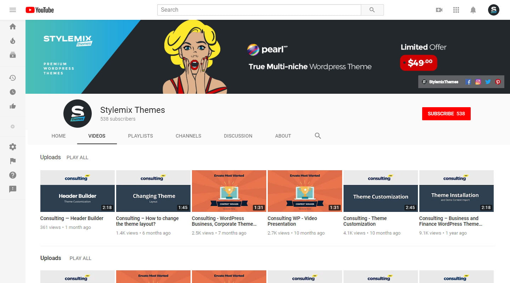Open Subscriptions from the sidebar
The image size is (510, 283).
pyautogui.click(x=13, y=55)
